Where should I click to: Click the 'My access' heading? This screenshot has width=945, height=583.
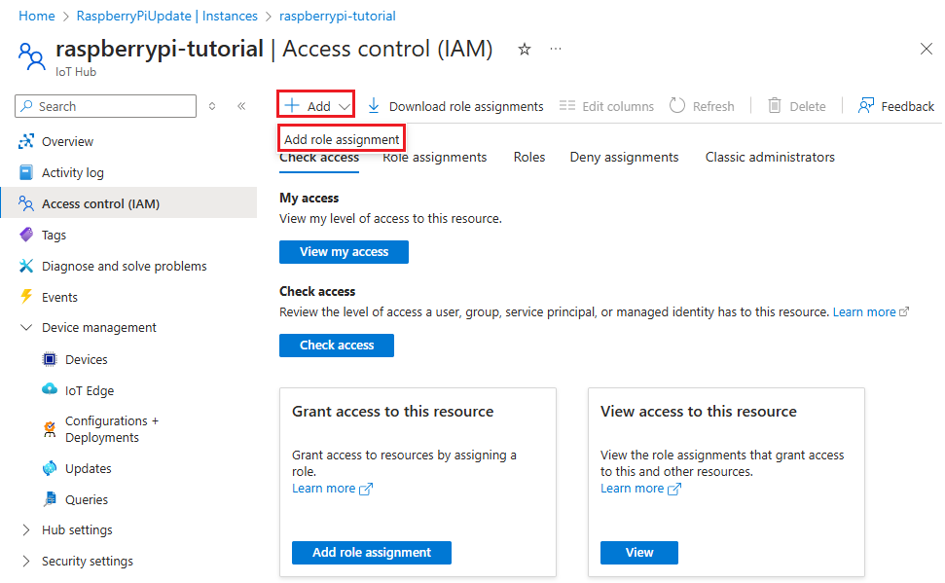click(309, 198)
